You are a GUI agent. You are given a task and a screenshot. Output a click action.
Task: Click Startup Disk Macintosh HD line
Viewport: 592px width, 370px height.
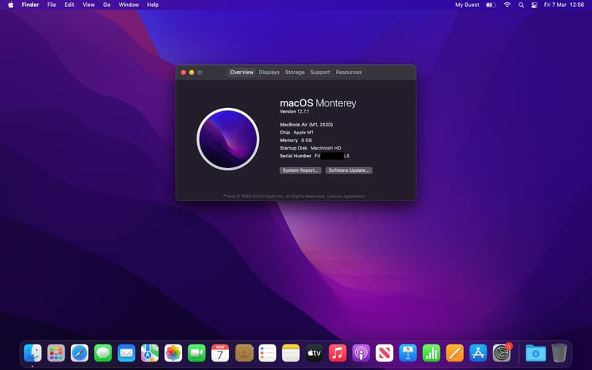point(311,148)
